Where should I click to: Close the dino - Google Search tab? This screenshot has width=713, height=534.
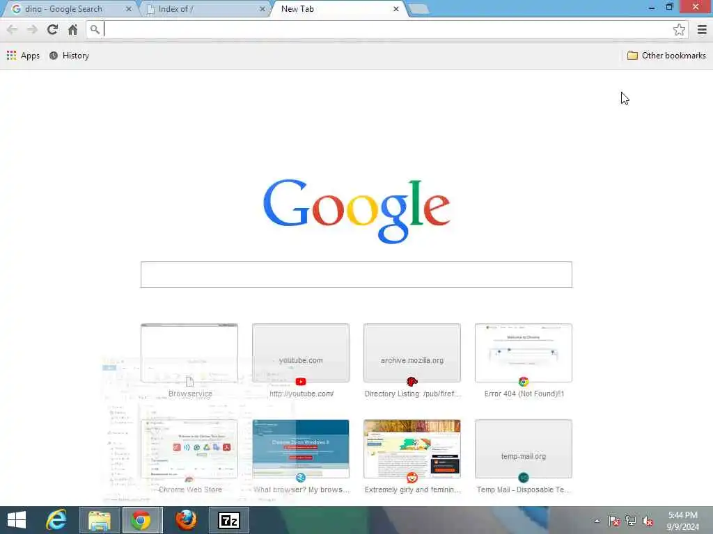pyautogui.click(x=129, y=9)
